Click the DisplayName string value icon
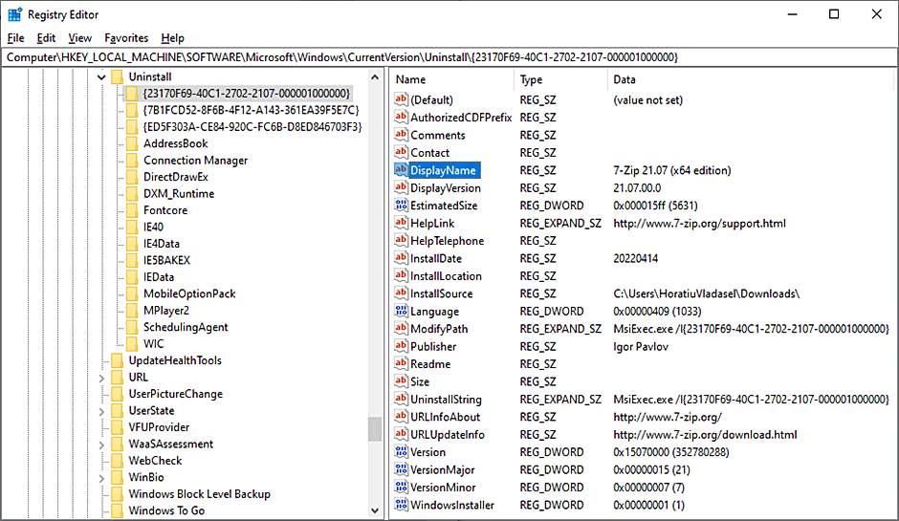Viewport: 899px width, 521px height. [x=401, y=170]
